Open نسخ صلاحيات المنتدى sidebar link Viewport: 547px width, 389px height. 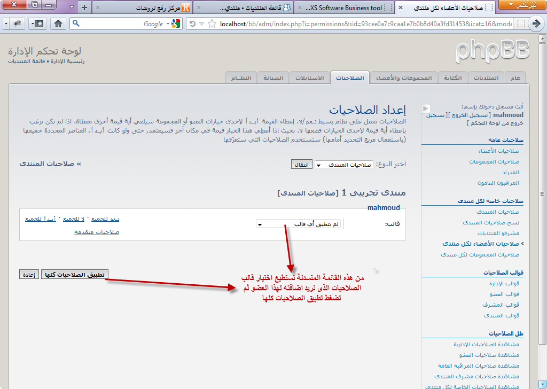click(491, 223)
